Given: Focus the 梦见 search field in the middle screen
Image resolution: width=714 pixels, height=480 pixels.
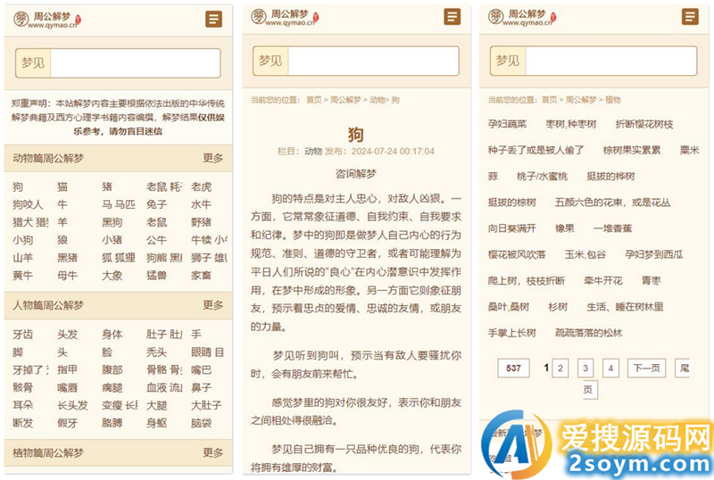Looking at the screenshot, I should 372,61.
